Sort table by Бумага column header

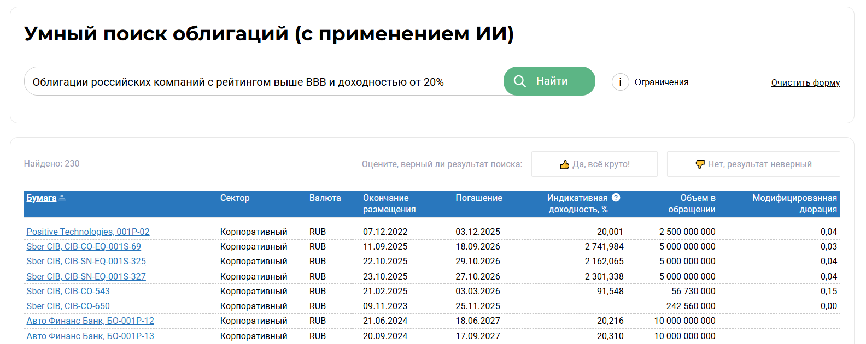point(42,198)
